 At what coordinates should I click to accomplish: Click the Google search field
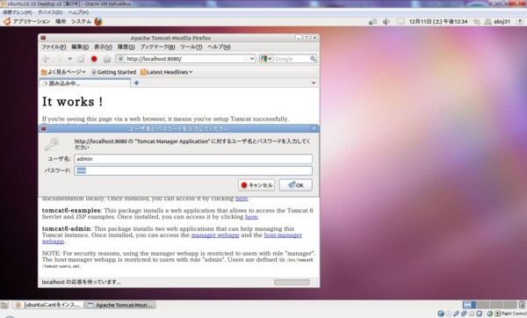(291, 59)
